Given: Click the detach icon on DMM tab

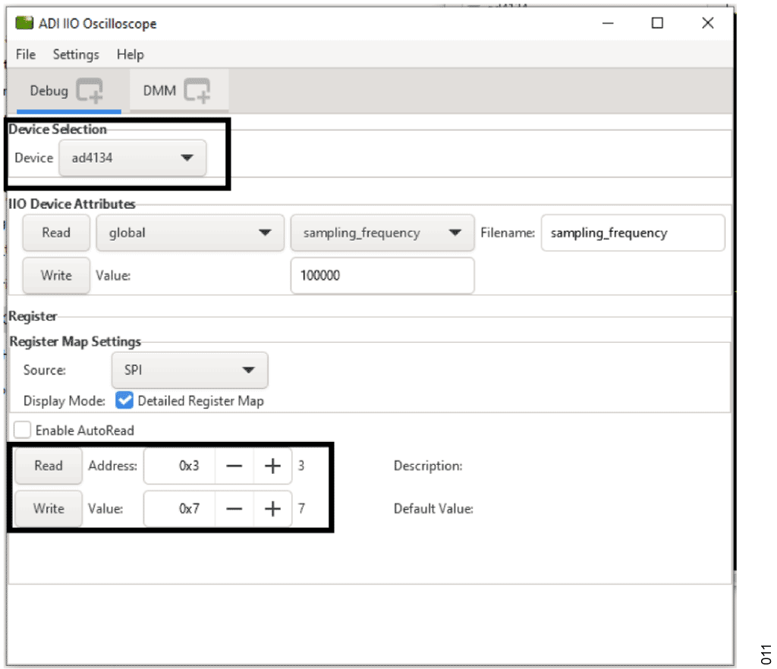Looking at the screenshot, I should click(x=197, y=91).
